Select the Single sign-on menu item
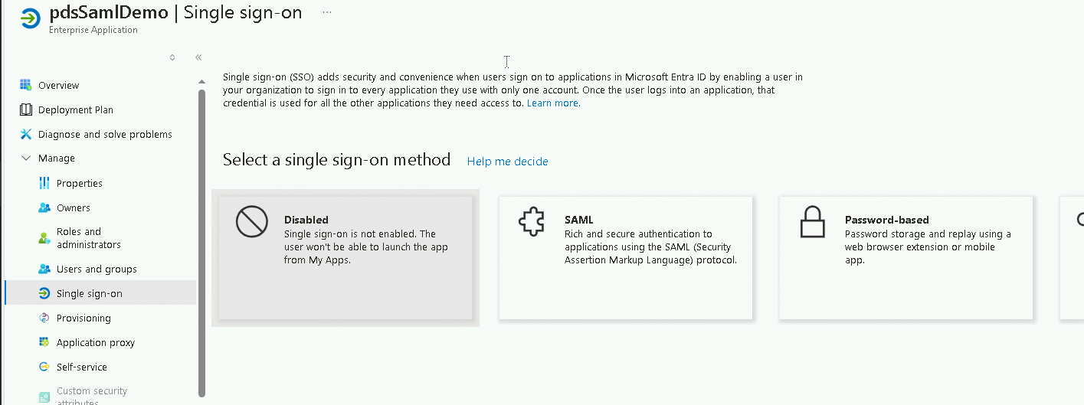 (x=89, y=293)
